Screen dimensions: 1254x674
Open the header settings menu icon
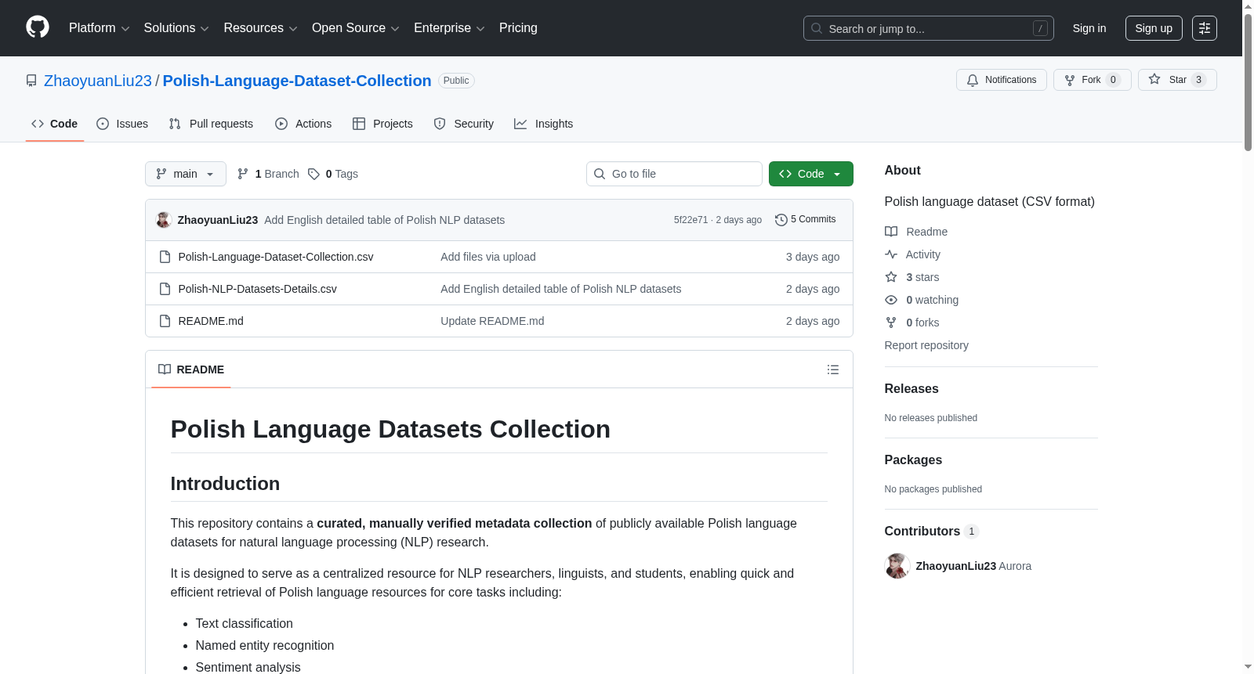click(x=1205, y=28)
